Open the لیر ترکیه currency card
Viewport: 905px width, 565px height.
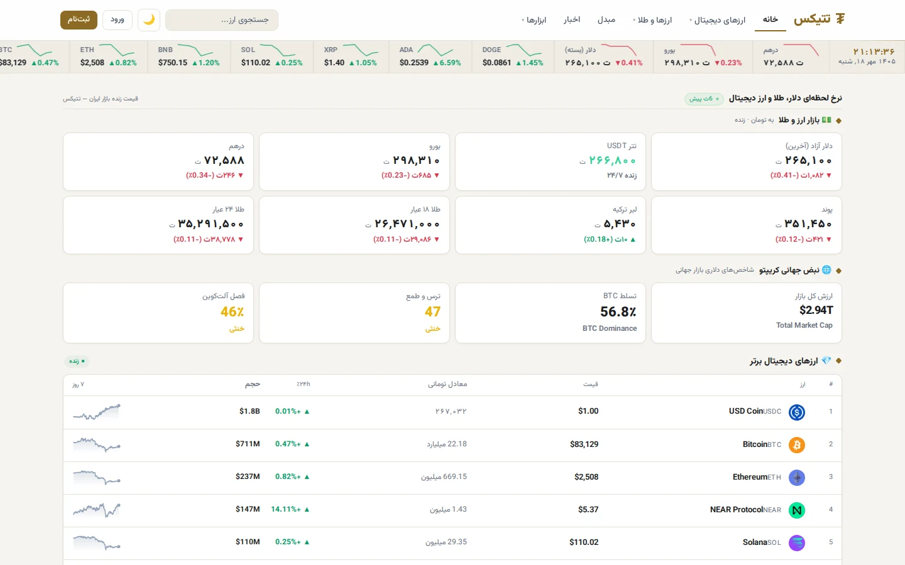pos(551,225)
